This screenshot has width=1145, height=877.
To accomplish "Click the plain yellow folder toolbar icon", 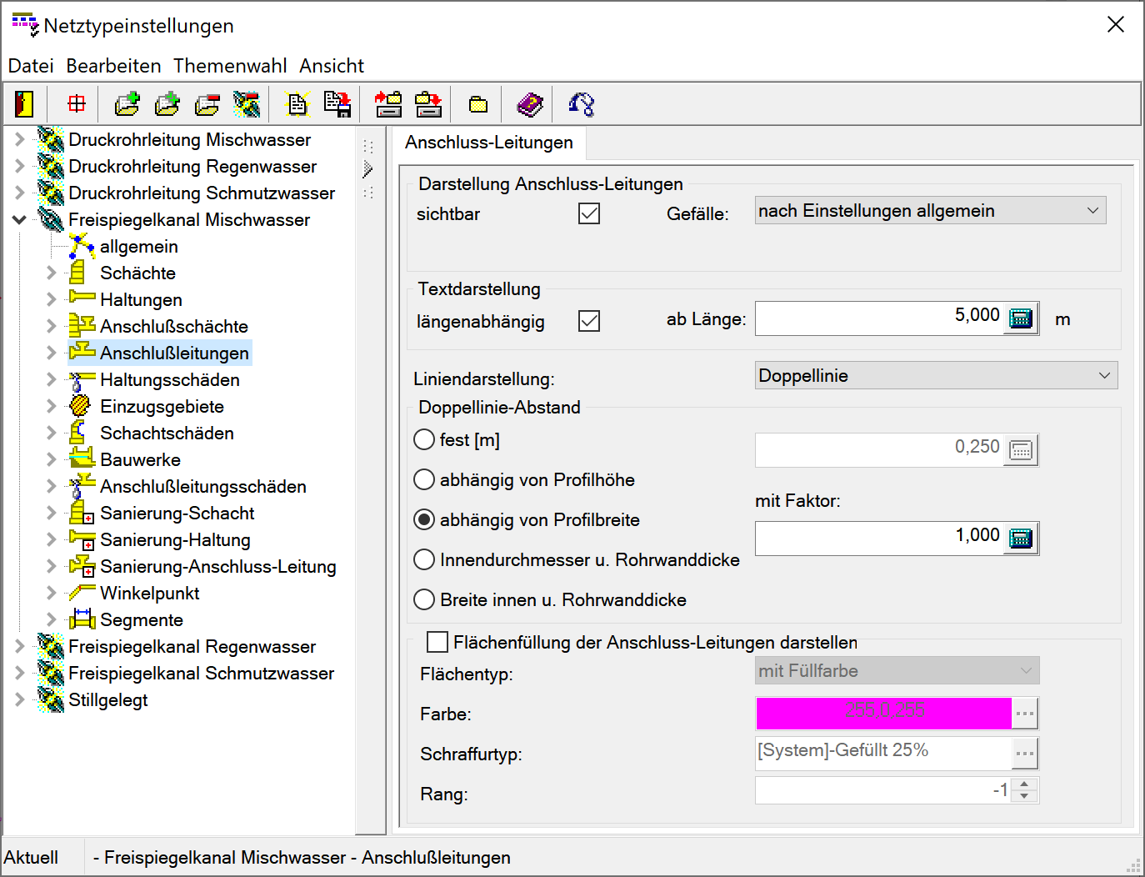I will coord(478,104).
